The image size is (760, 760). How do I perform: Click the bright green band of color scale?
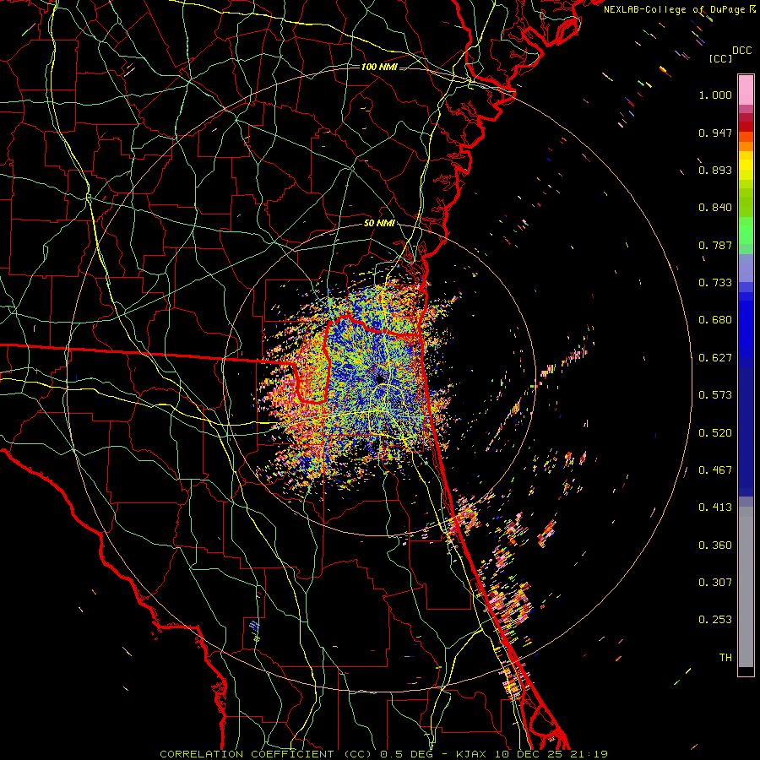746,231
